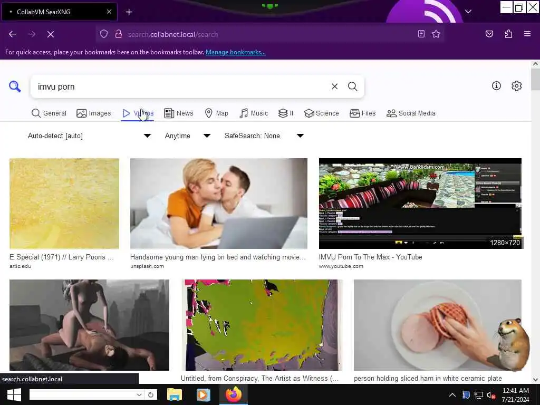Open the E Special Larry Poons thumbnail
540x405 pixels.
(64, 204)
